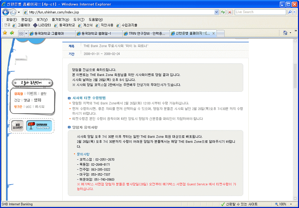Click the 해운대점: 051-740-0960 phone line
The image size is (299, 208).
pos(96,179)
